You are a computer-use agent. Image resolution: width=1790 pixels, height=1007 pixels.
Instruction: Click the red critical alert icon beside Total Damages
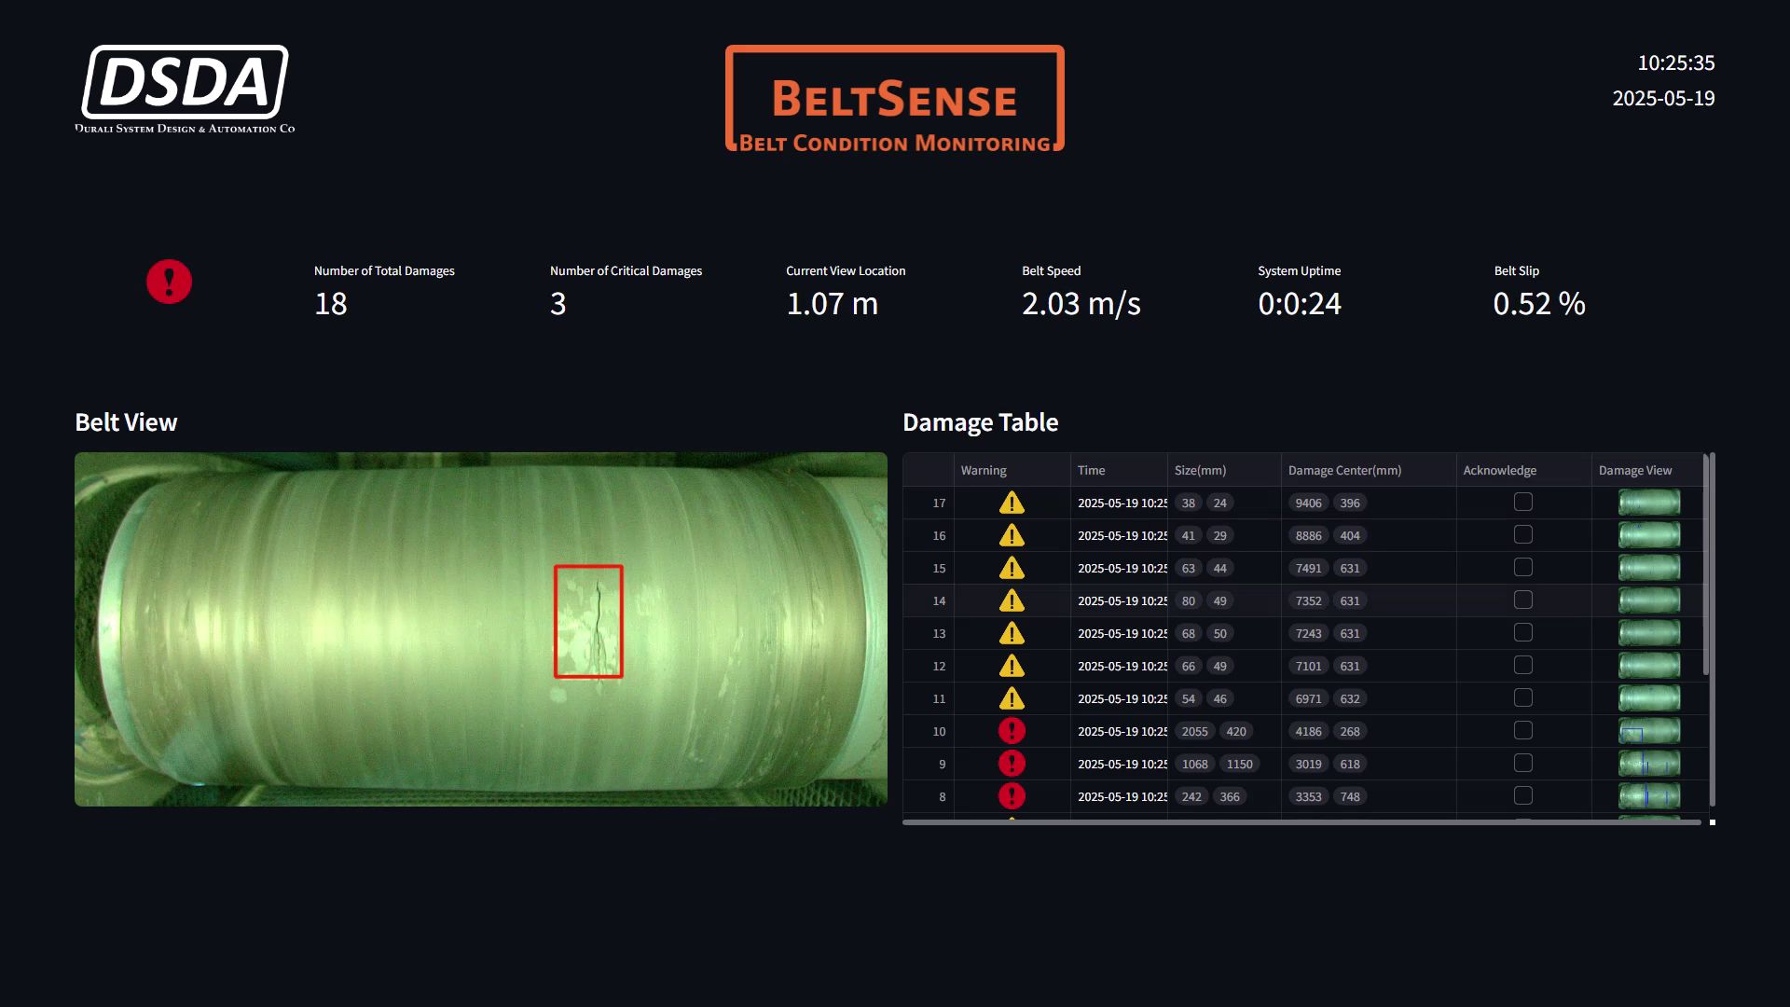[169, 282]
